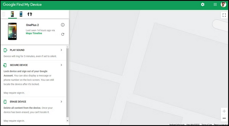229x126 pixels.
Task: Show OnePlus 2 device info
Action: click(63, 25)
